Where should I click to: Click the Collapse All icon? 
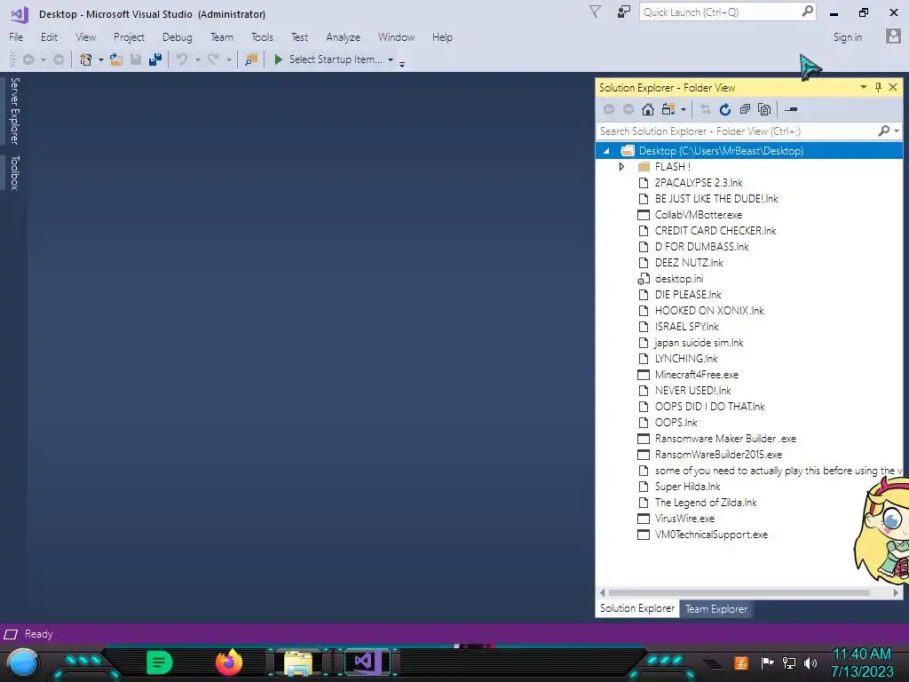(745, 109)
